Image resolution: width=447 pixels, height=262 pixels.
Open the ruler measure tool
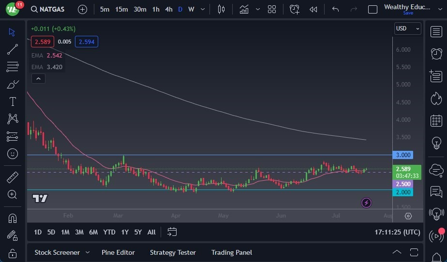(13, 177)
